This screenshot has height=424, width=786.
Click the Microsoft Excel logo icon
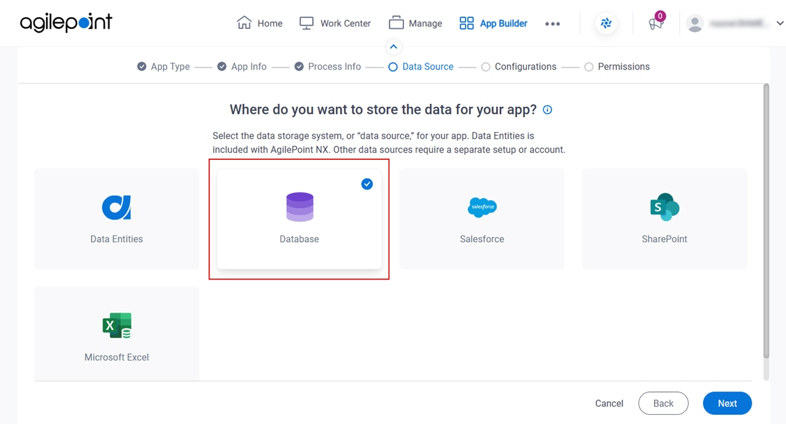coord(117,326)
